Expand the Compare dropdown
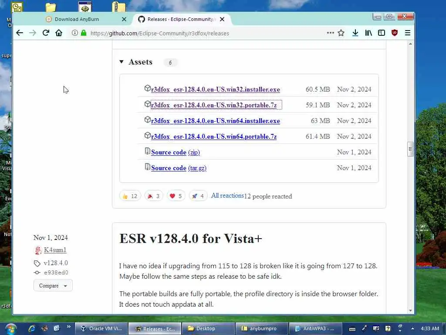The width and height of the screenshot is (446, 335). (x=53, y=285)
